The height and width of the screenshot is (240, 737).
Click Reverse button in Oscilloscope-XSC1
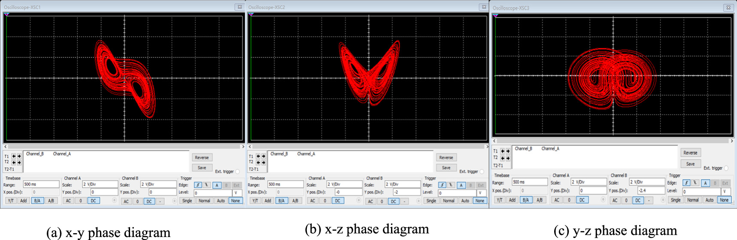[202, 157]
